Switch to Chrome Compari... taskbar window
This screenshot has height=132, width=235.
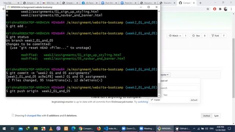[x=86, y=128]
